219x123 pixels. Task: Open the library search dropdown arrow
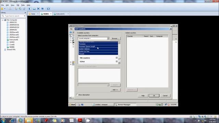(x=25, y=16)
